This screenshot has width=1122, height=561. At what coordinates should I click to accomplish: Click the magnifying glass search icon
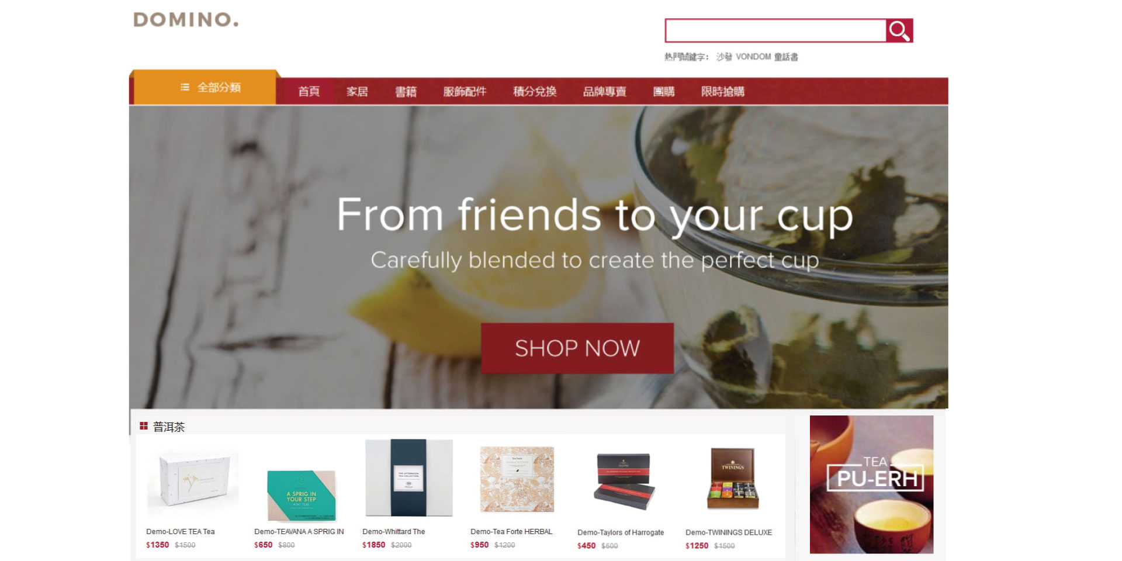[899, 31]
